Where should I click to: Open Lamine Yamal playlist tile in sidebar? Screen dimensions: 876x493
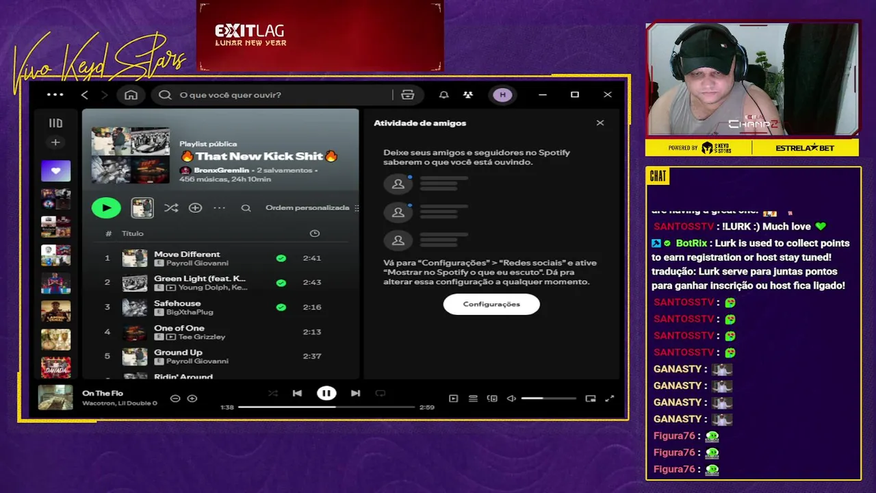point(55,312)
